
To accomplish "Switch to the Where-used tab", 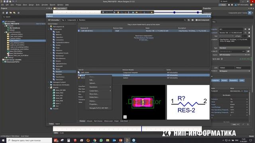I will pyautogui.click(x=108, y=121).
